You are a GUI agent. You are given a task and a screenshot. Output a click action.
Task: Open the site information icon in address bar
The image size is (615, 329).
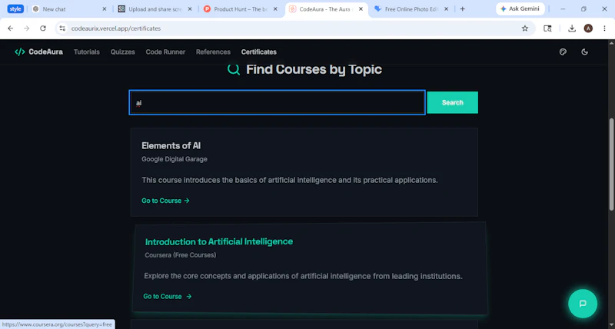pyautogui.click(x=62, y=28)
